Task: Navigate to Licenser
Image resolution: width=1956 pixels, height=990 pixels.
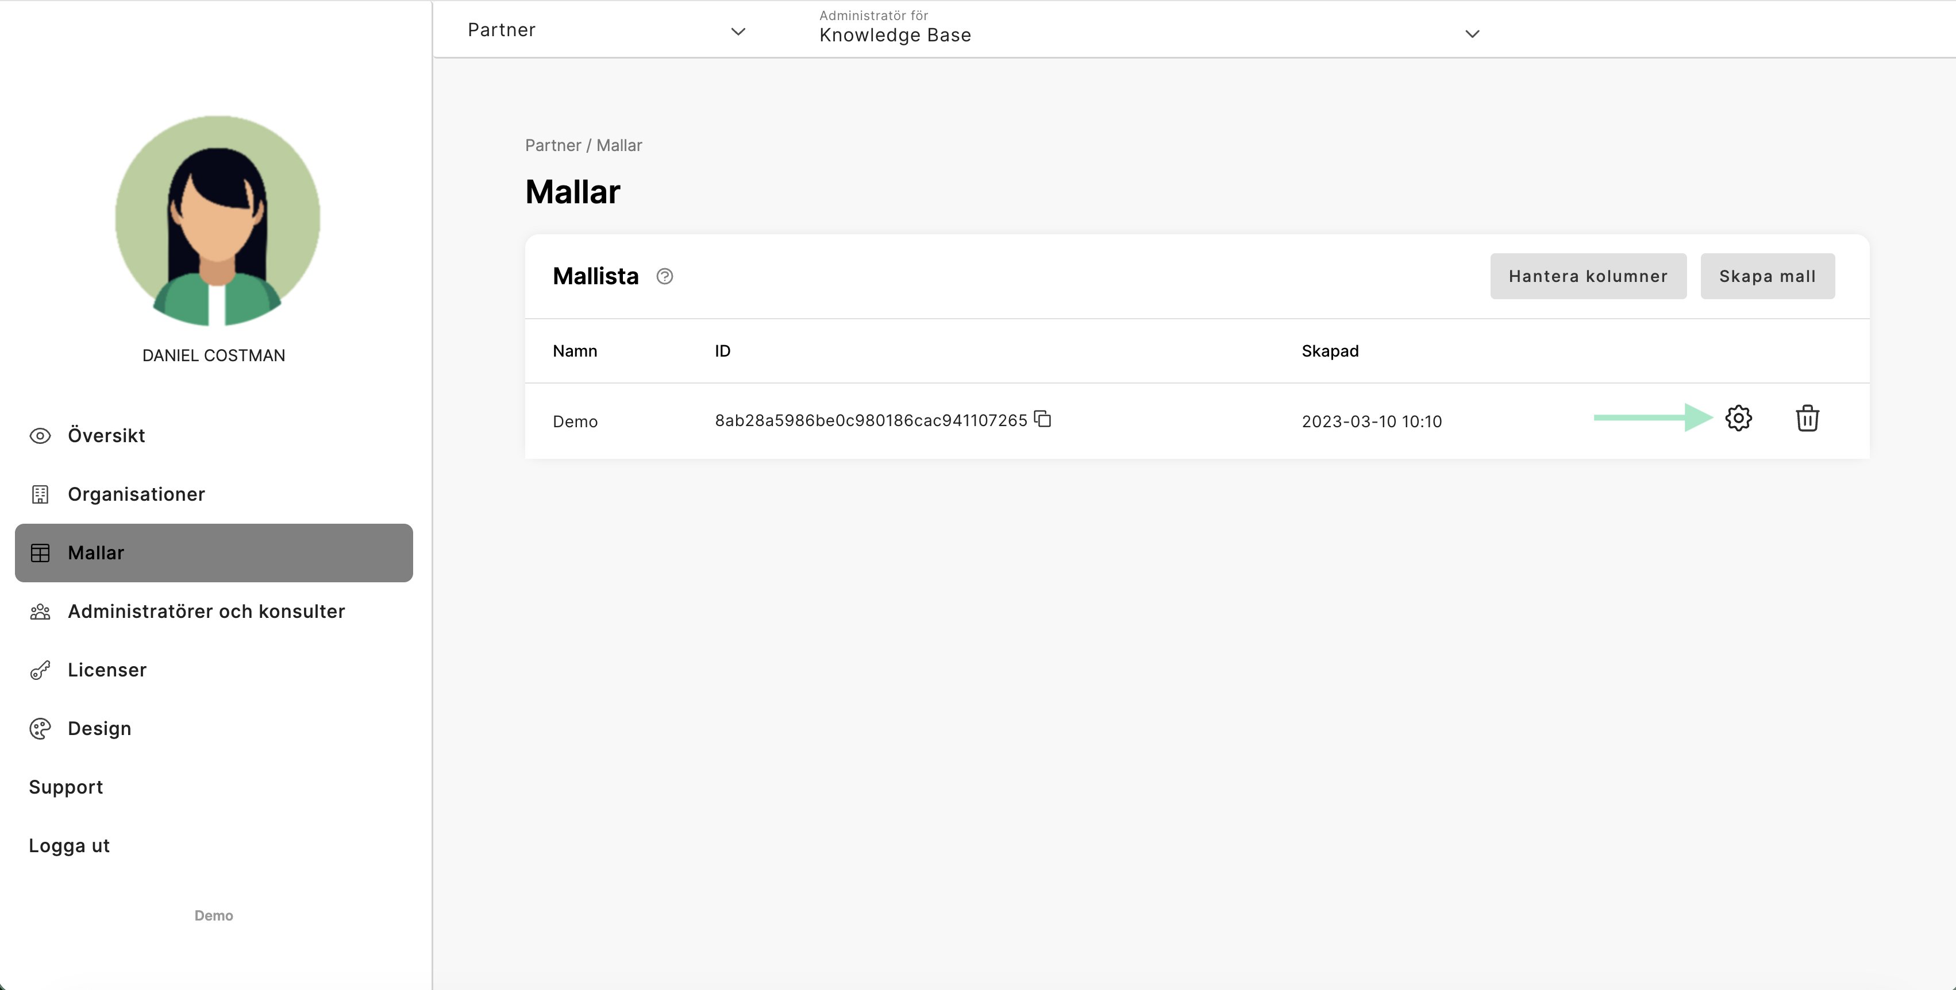Action: (x=214, y=670)
